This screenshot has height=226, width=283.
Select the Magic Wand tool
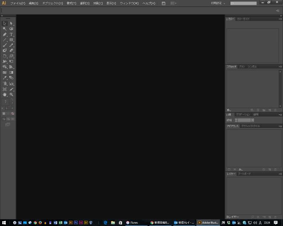click(5, 29)
